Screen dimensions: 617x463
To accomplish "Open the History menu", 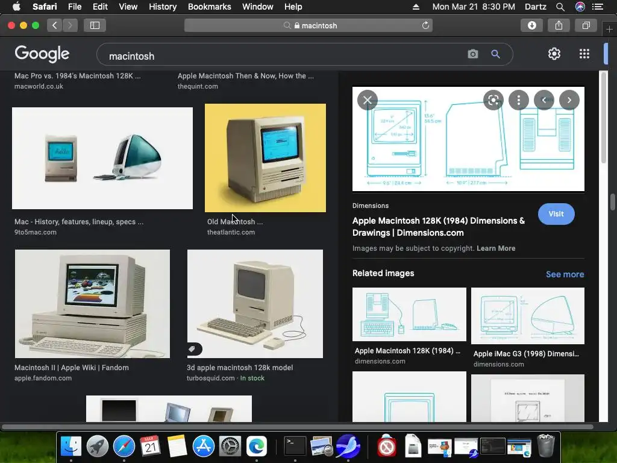I will pyautogui.click(x=163, y=7).
